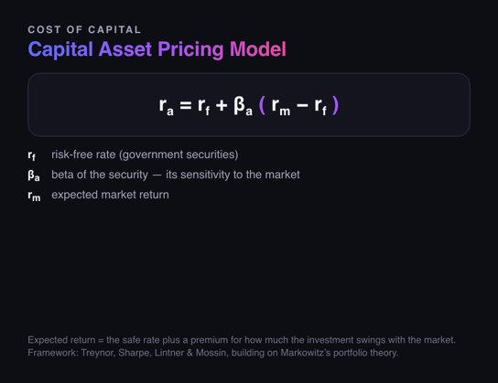Click the 'expected market return' description
The width and height of the screenshot is (498, 383).
pyautogui.click(x=110, y=195)
